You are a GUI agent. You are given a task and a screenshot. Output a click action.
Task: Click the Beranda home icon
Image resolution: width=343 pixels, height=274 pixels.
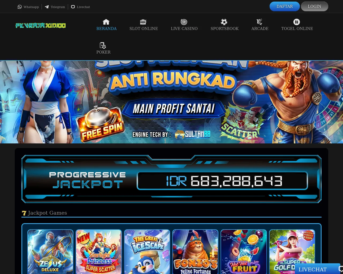106,22
